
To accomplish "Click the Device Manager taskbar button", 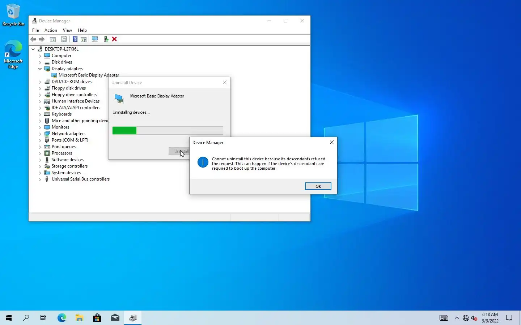I will tap(133, 318).
